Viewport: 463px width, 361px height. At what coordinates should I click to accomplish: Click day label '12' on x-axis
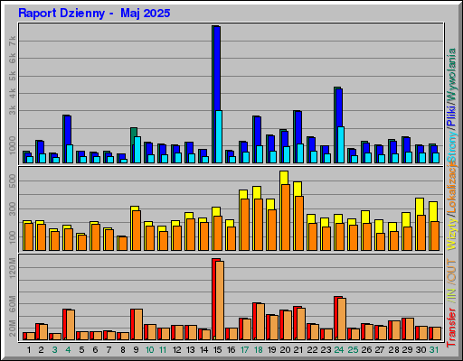[x=177, y=350]
